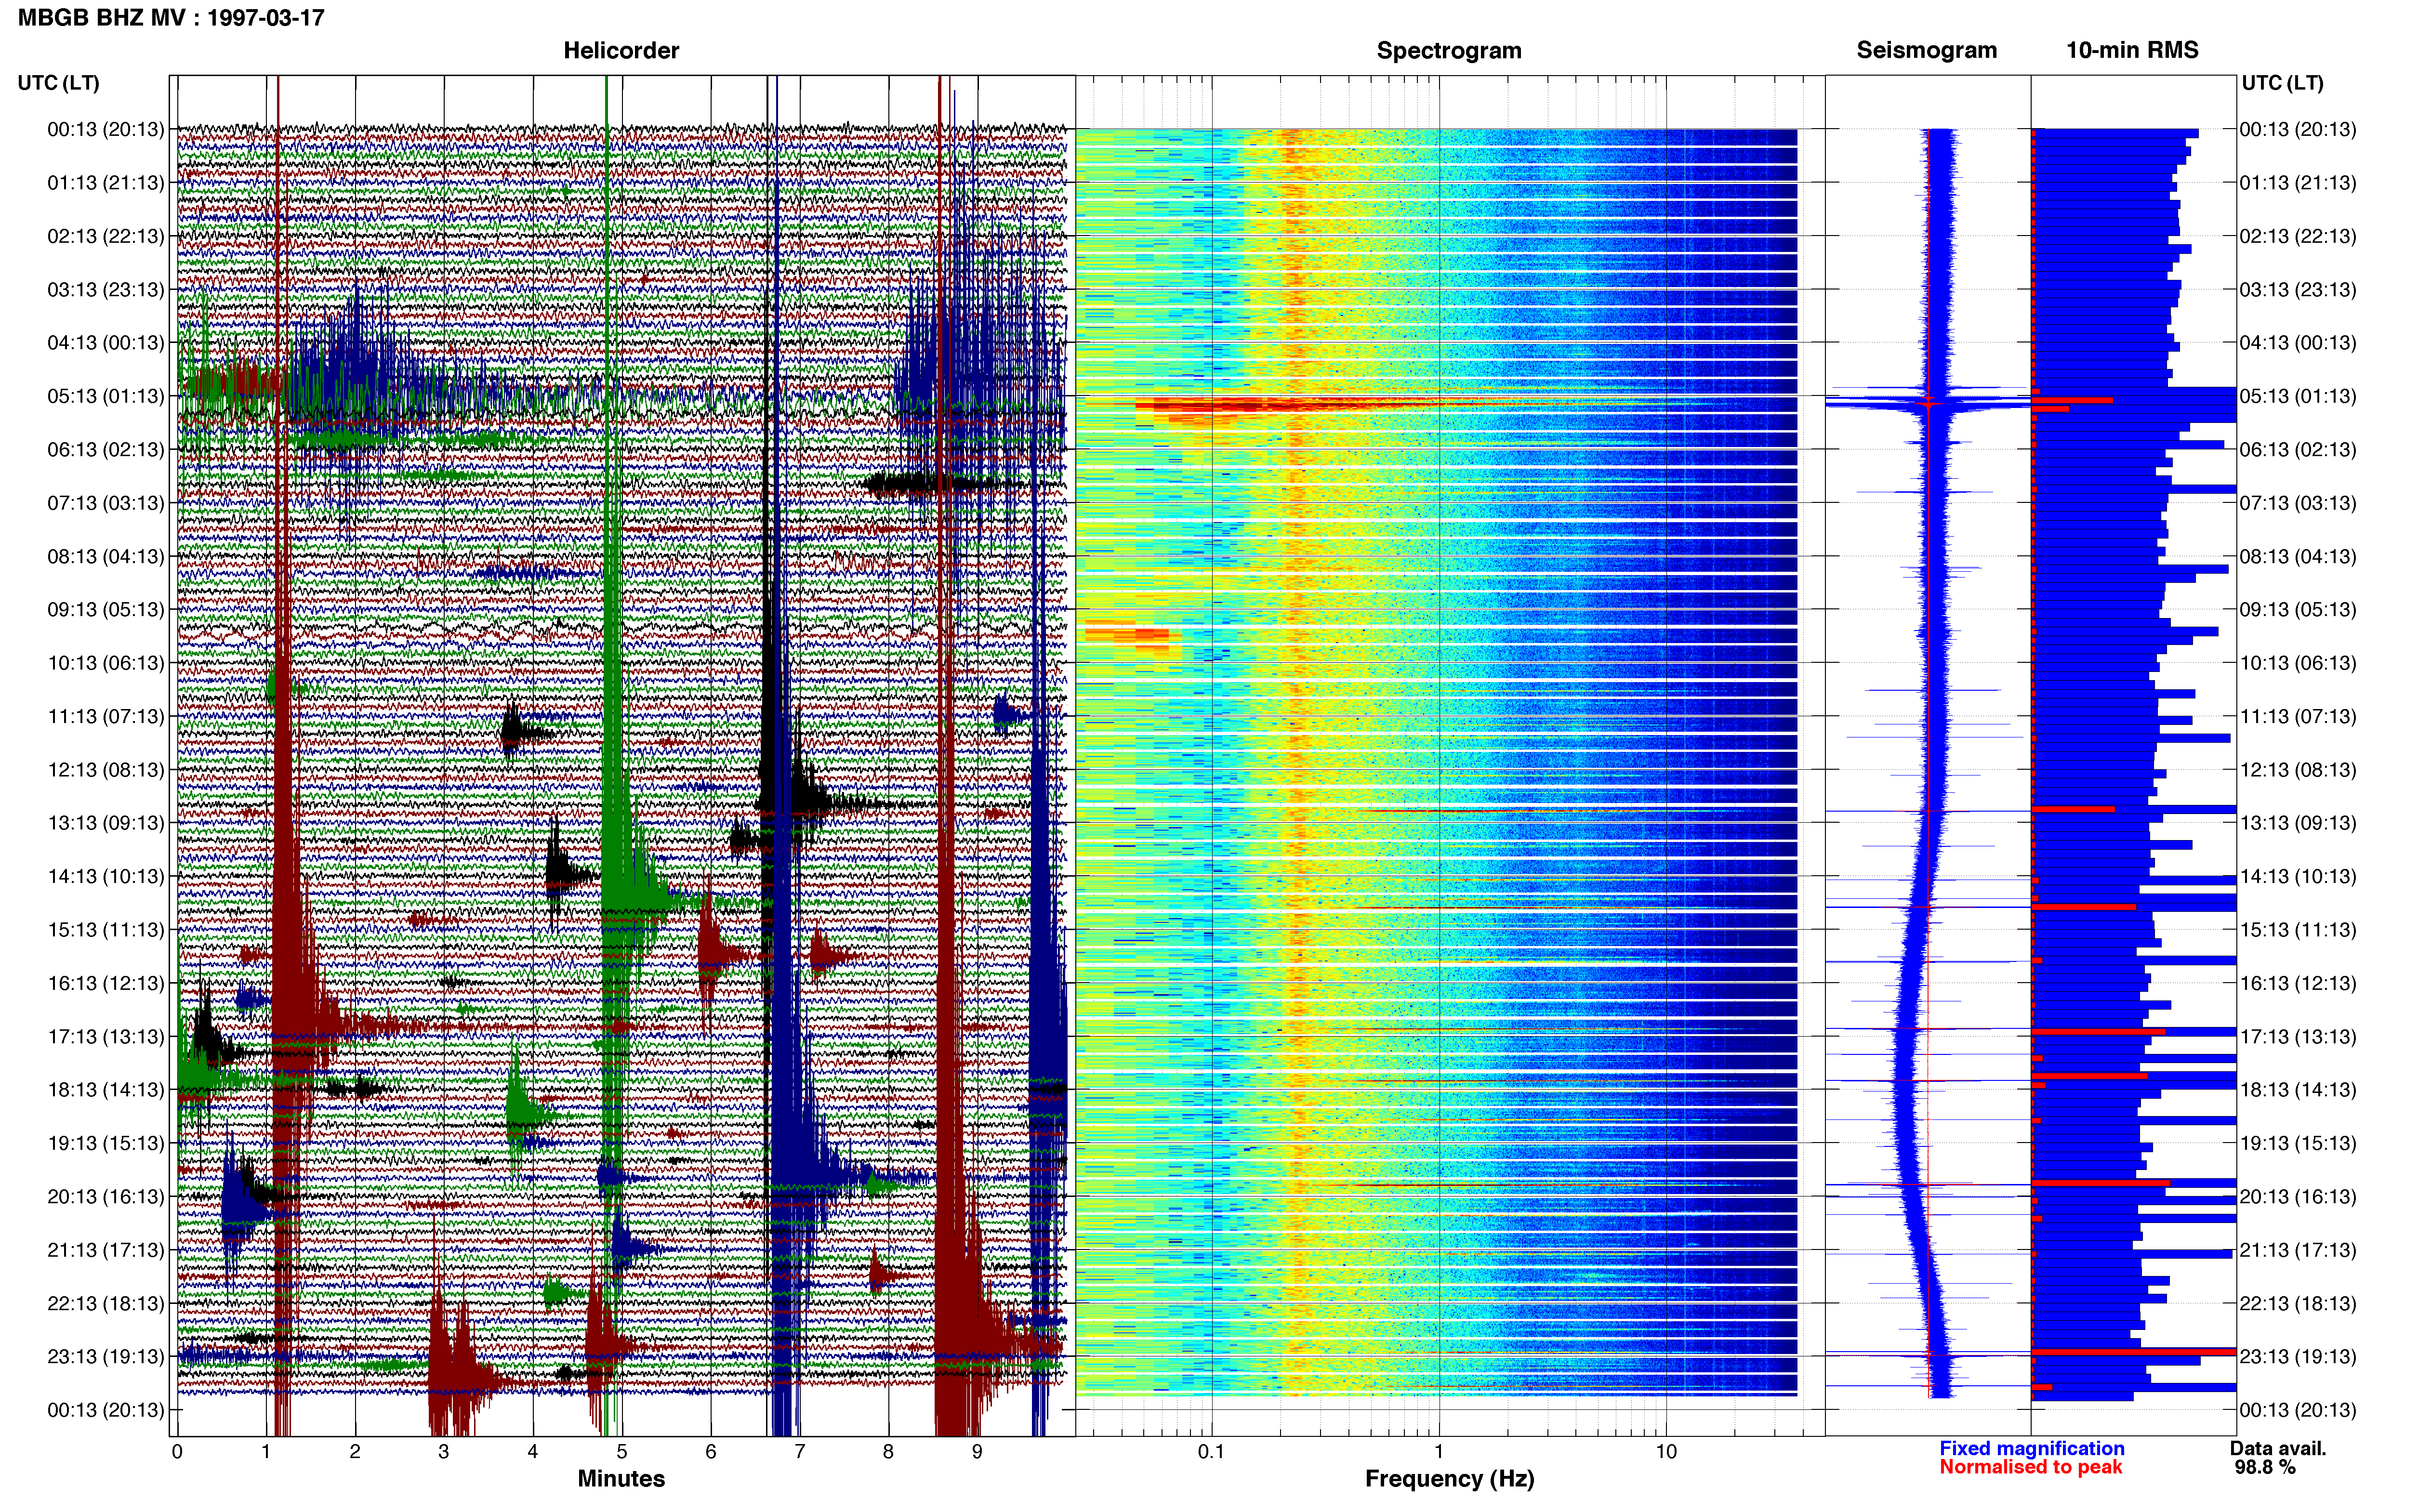Click minute tick label '5' on helicorder axis

click(621, 1451)
